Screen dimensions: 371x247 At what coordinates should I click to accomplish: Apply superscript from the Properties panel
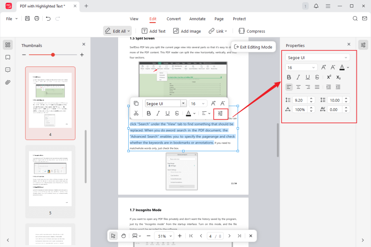tap(329, 77)
